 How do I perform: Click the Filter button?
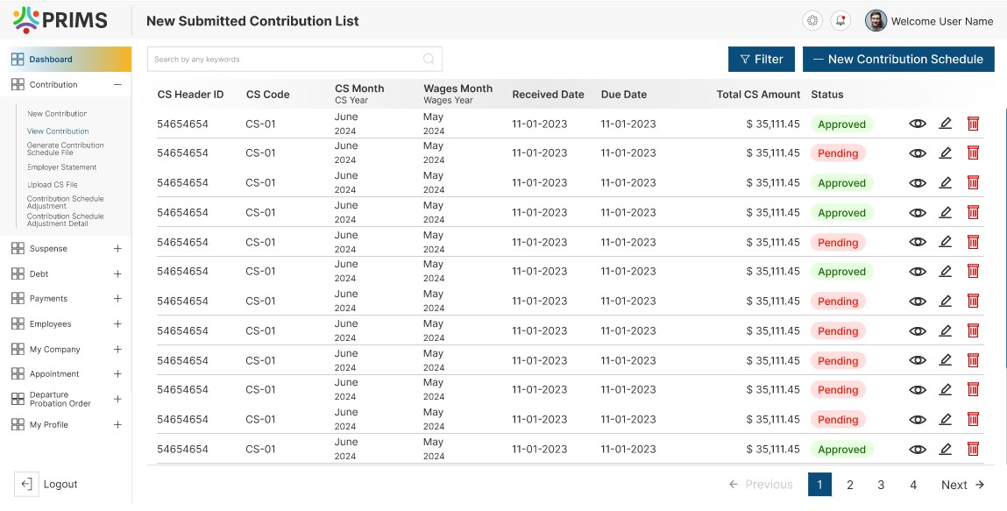click(x=761, y=60)
